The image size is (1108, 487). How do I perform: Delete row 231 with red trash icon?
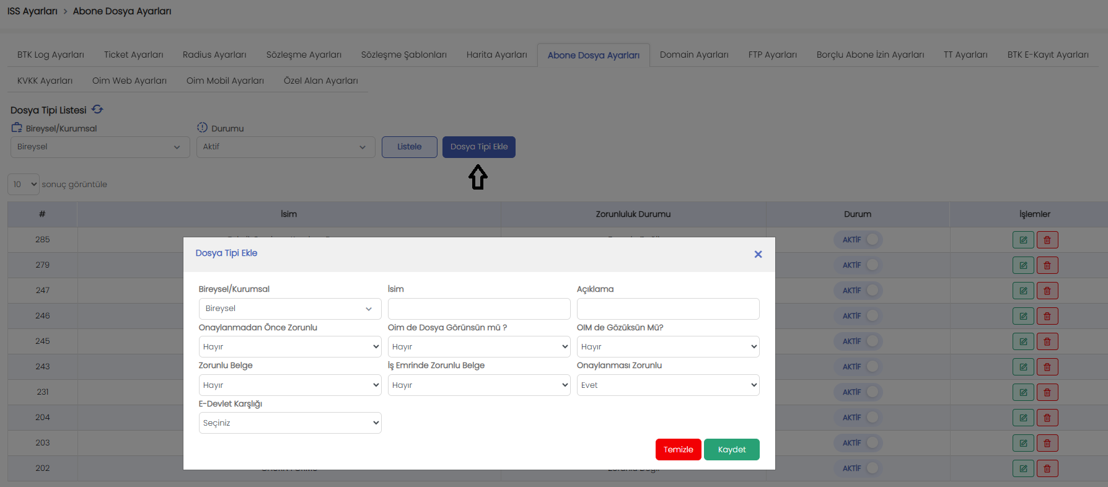pos(1047,392)
